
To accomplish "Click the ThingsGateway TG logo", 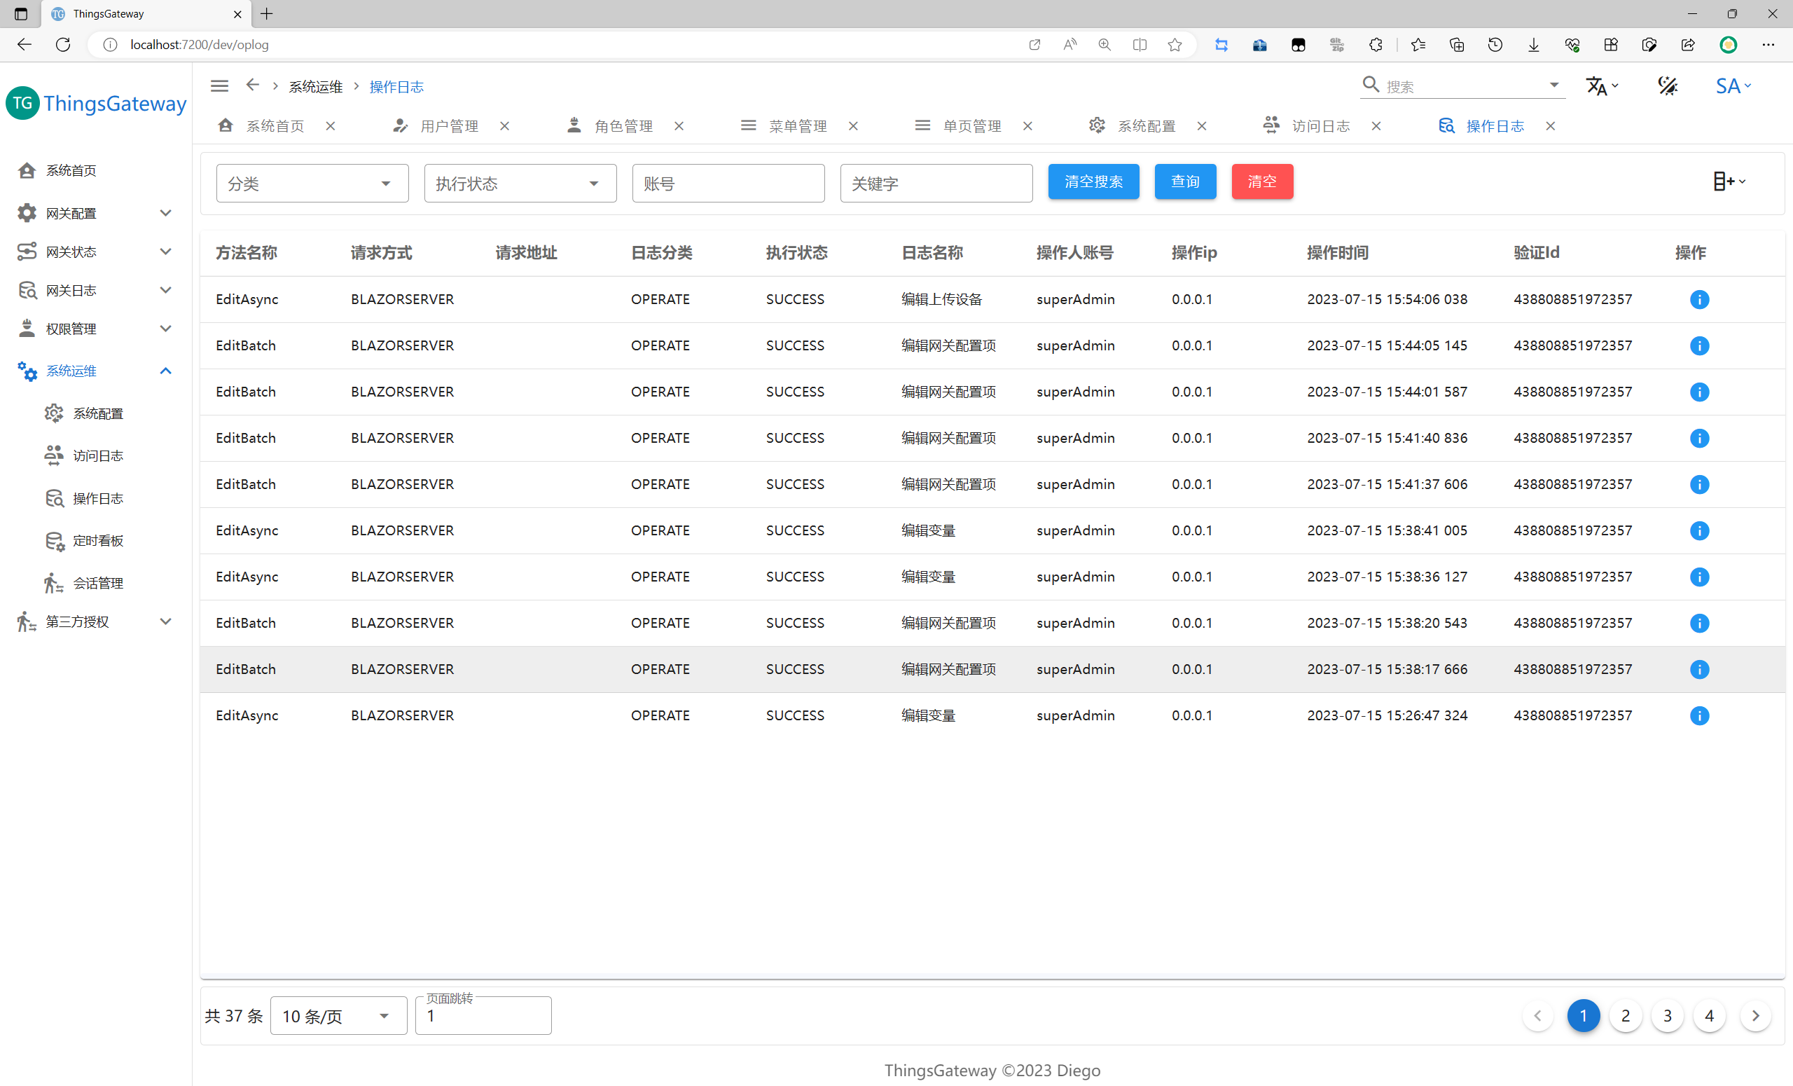I will tap(22, 104).
